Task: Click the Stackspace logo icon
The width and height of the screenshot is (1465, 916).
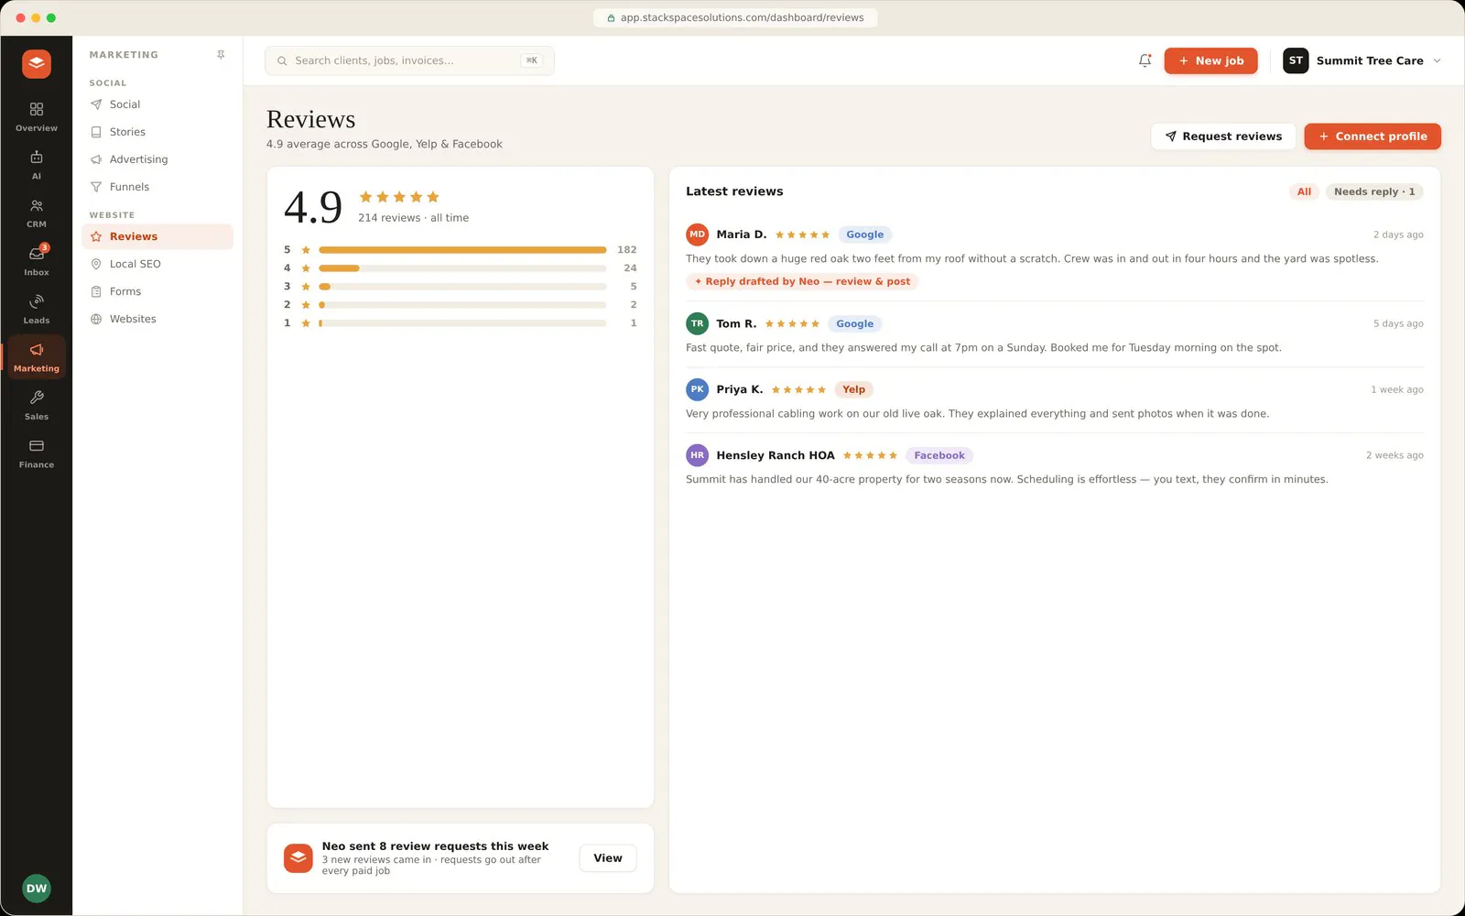Action: pyautogui.click(x=37, y=64)
